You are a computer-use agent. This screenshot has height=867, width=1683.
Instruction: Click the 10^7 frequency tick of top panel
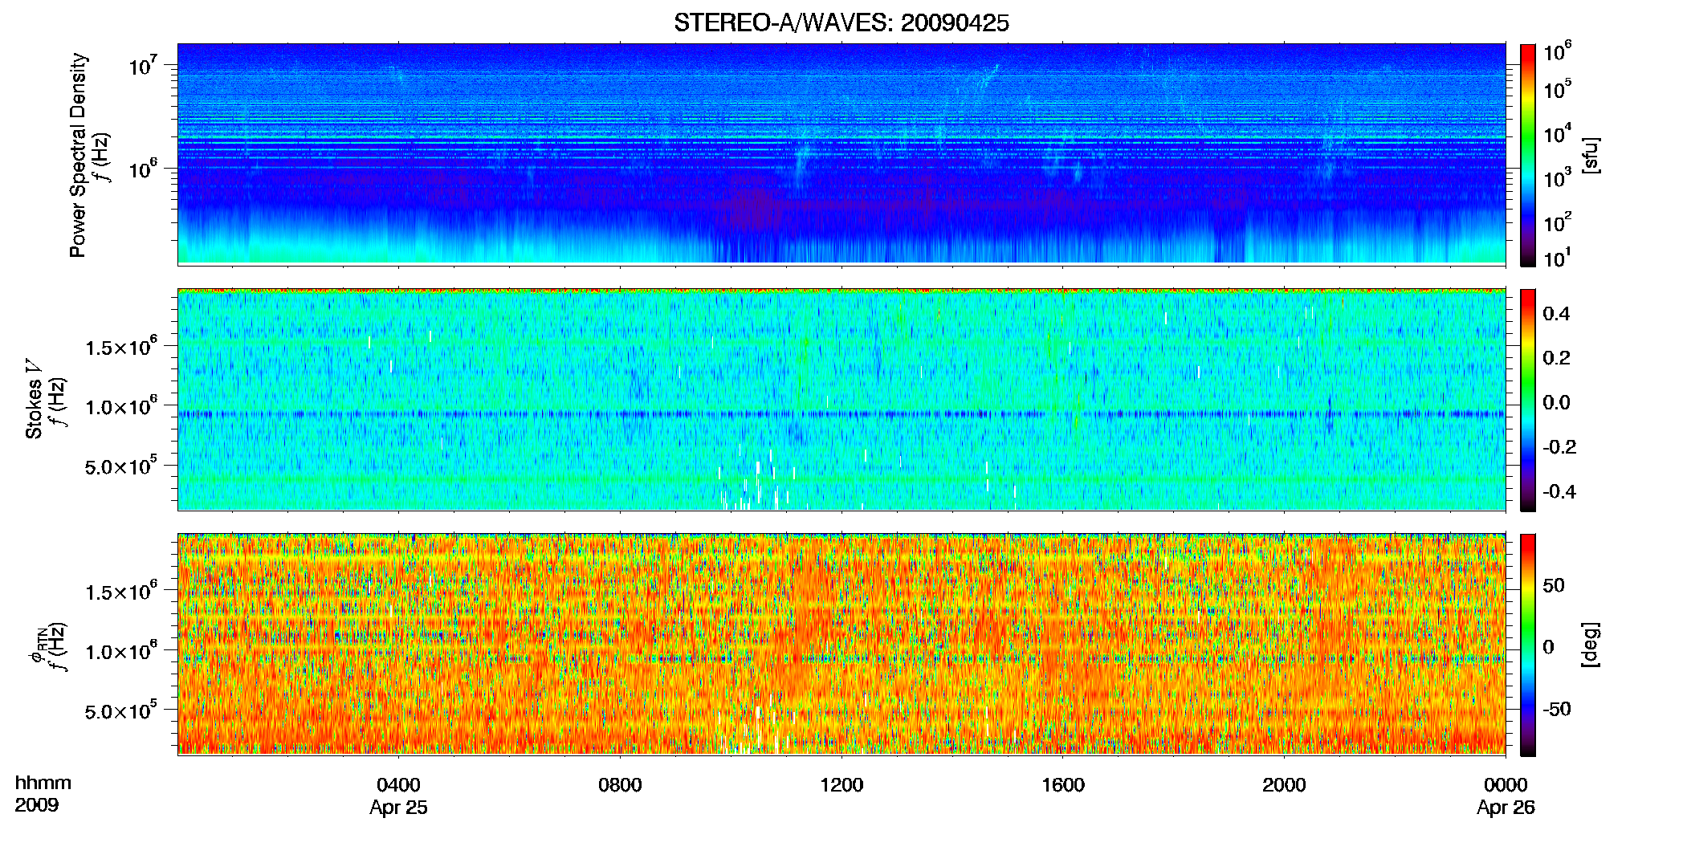[141, 65]
